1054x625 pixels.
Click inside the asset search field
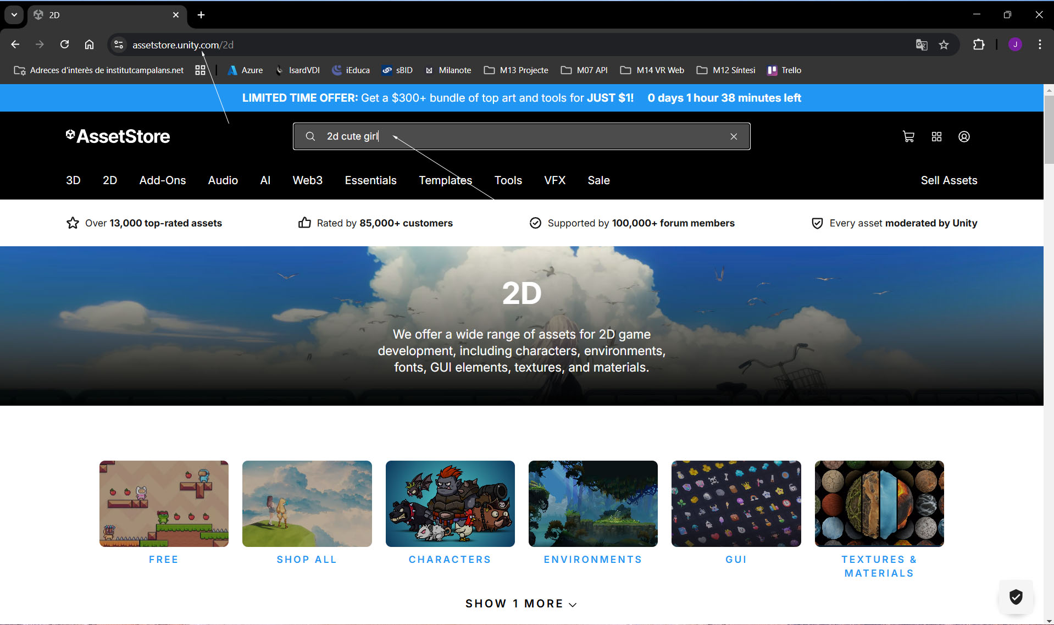click(522, 136)
